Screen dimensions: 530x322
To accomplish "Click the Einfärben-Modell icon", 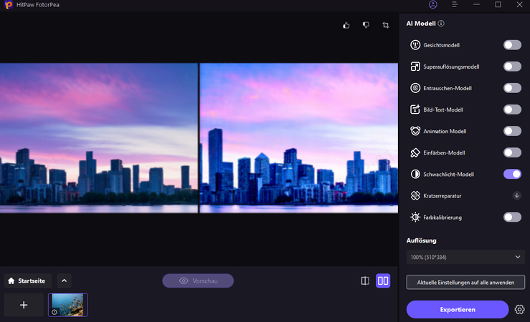I will pos(415,152).
